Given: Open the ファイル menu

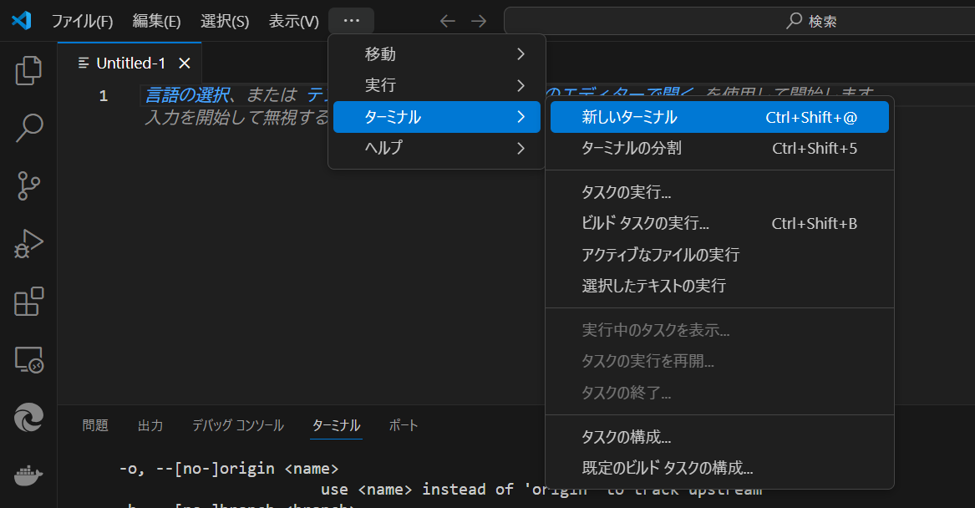Looking at the screenshot, I should pyautogui.click(x=83, y=21).
